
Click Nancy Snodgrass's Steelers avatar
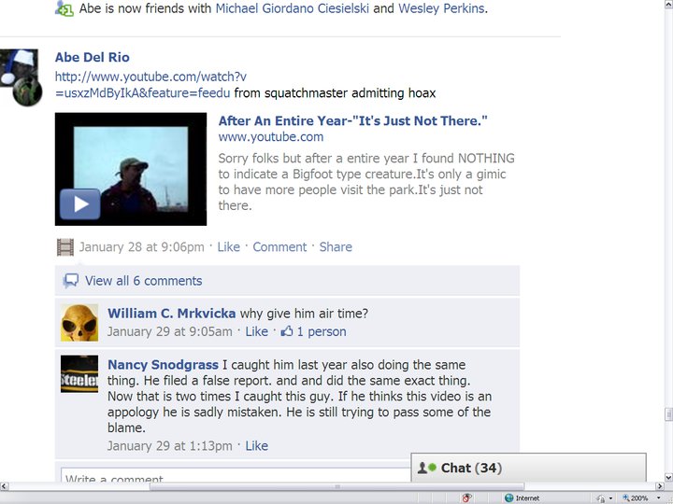coord(79,373)
